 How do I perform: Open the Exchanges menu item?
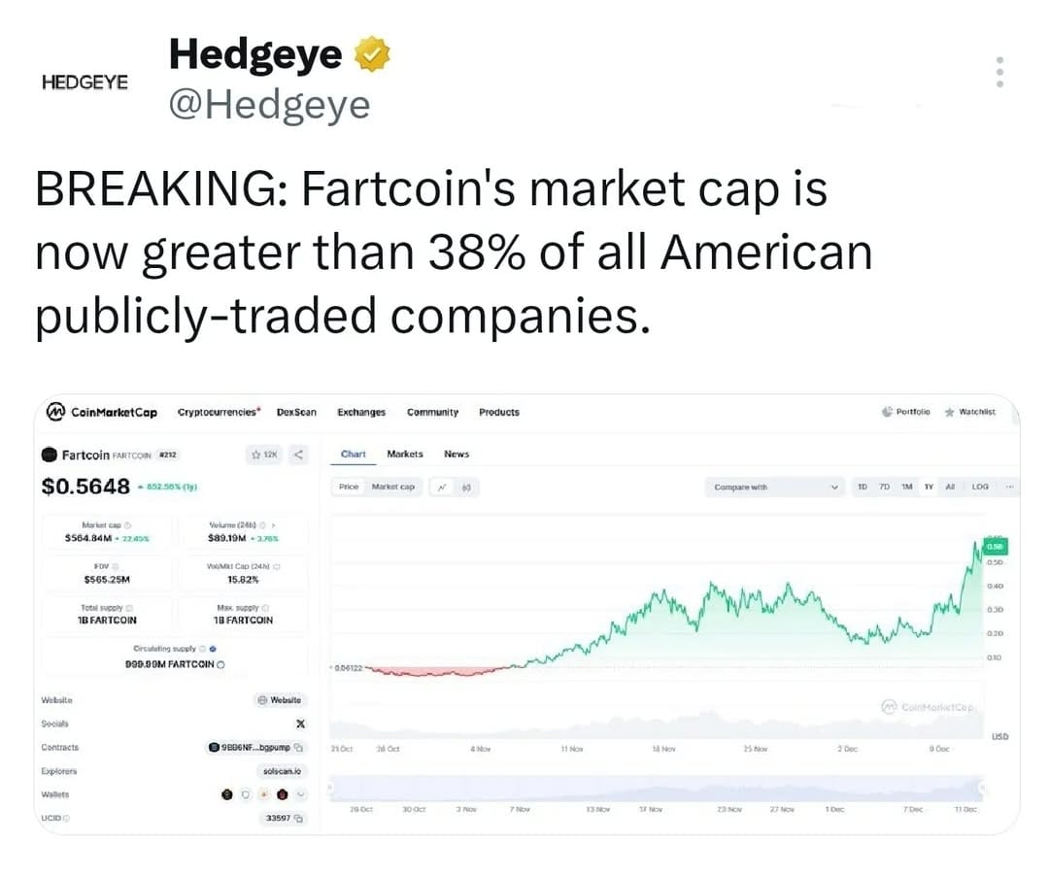click(361, 412)
